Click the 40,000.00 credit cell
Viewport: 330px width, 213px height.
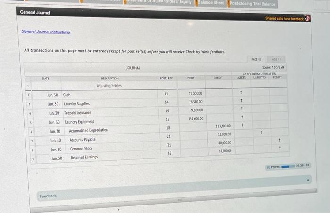[221, 142]
